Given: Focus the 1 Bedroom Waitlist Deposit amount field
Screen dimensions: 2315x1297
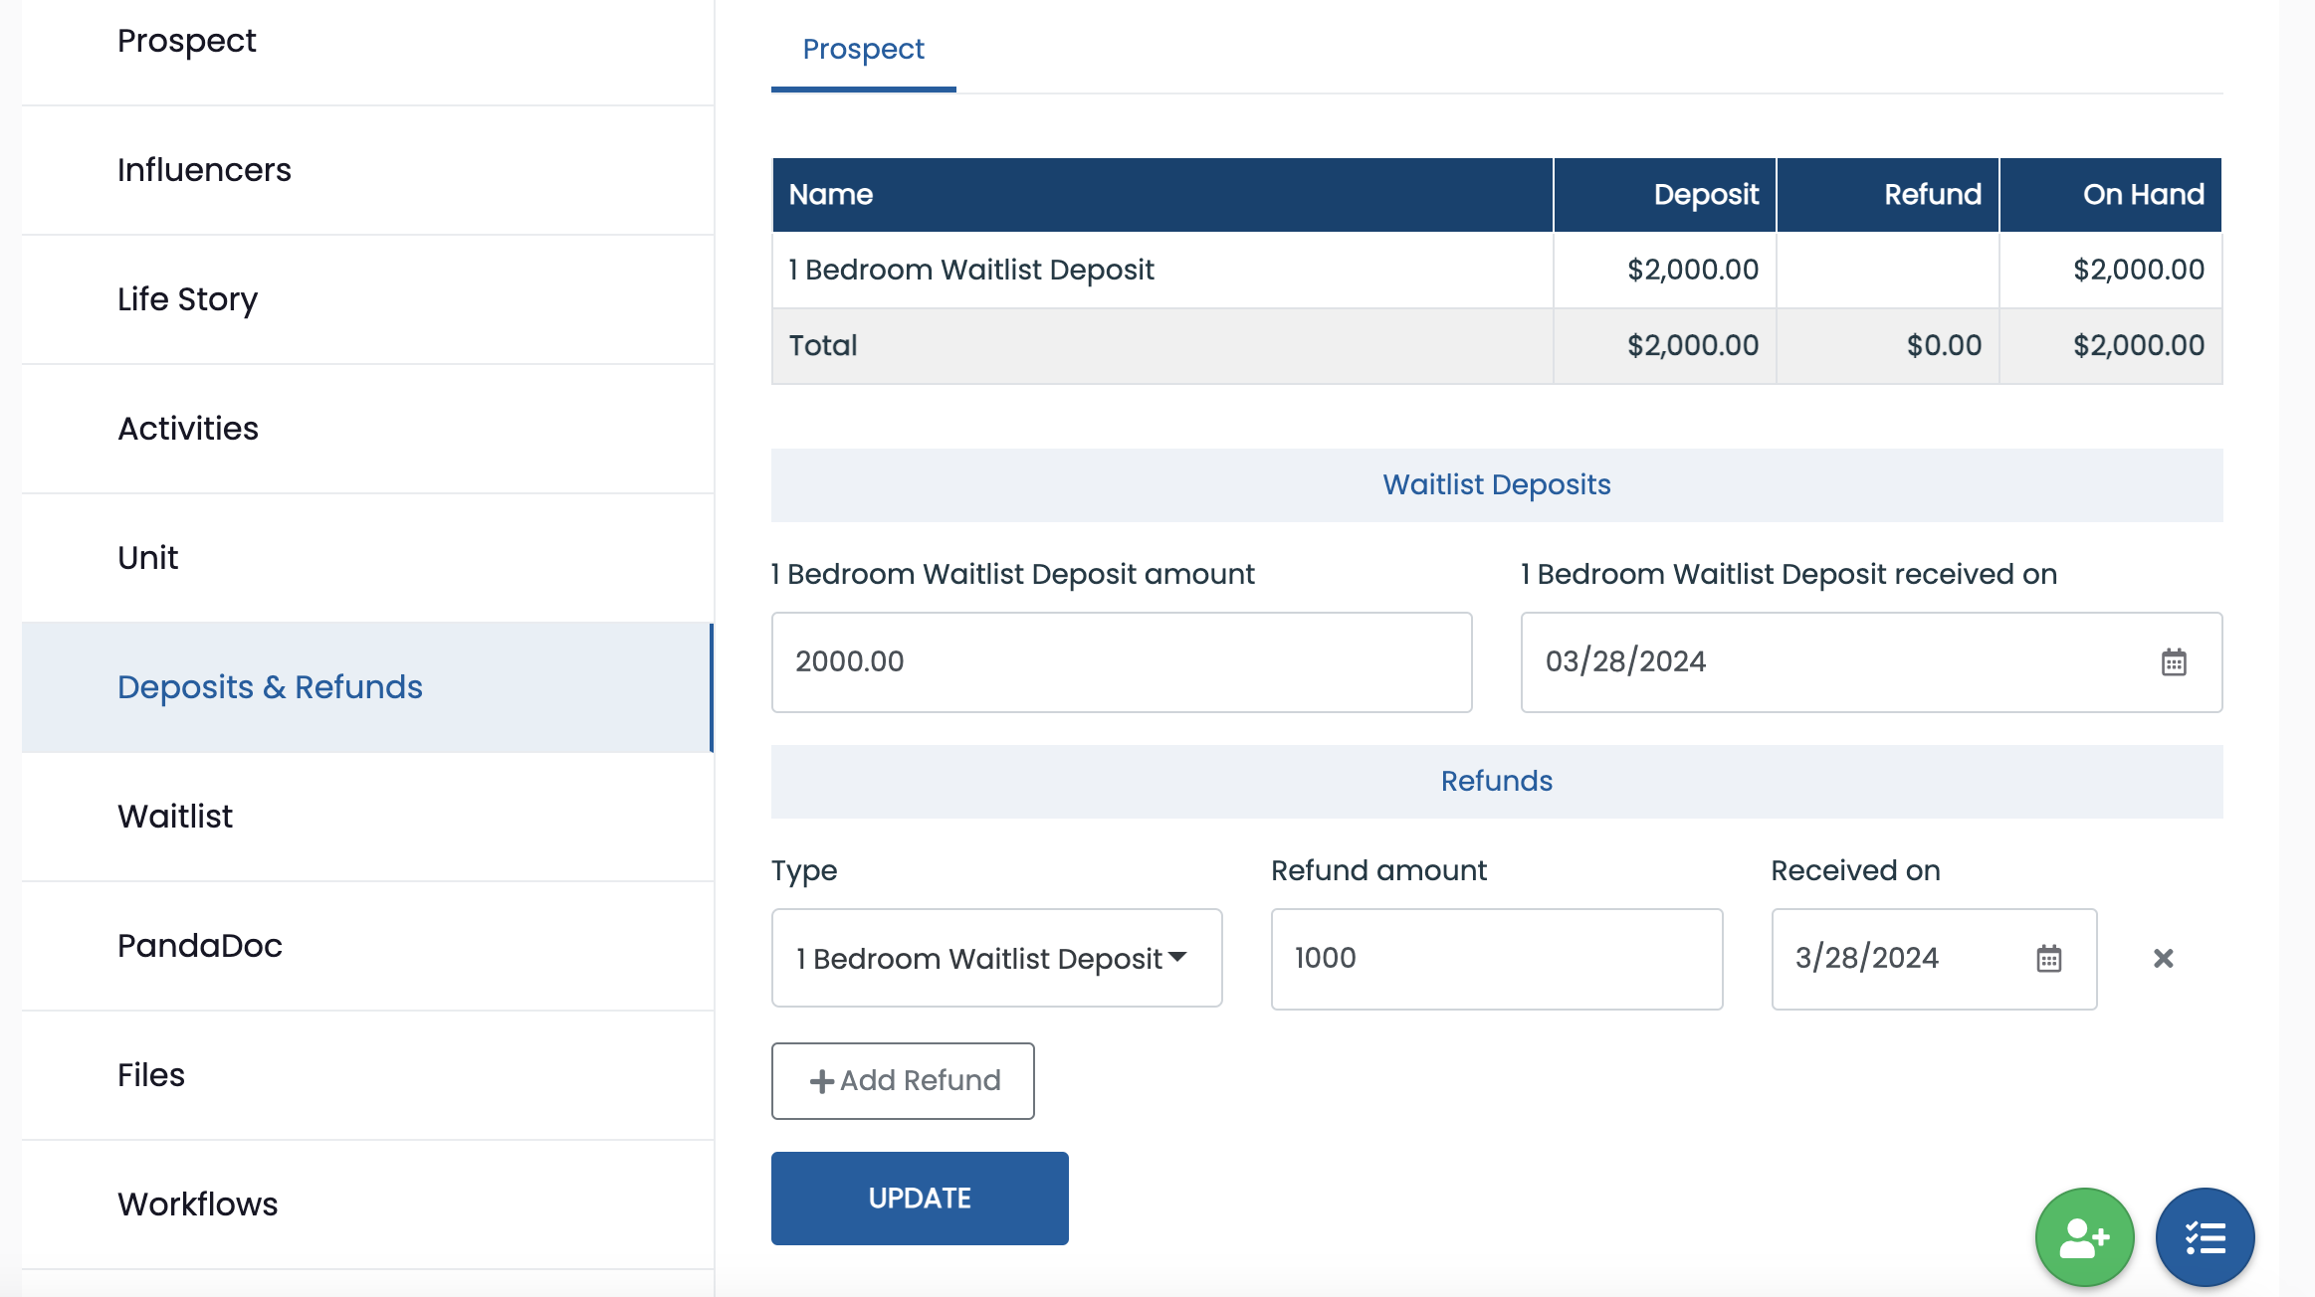Looking at the screenshot, I should coord(1122,662).
